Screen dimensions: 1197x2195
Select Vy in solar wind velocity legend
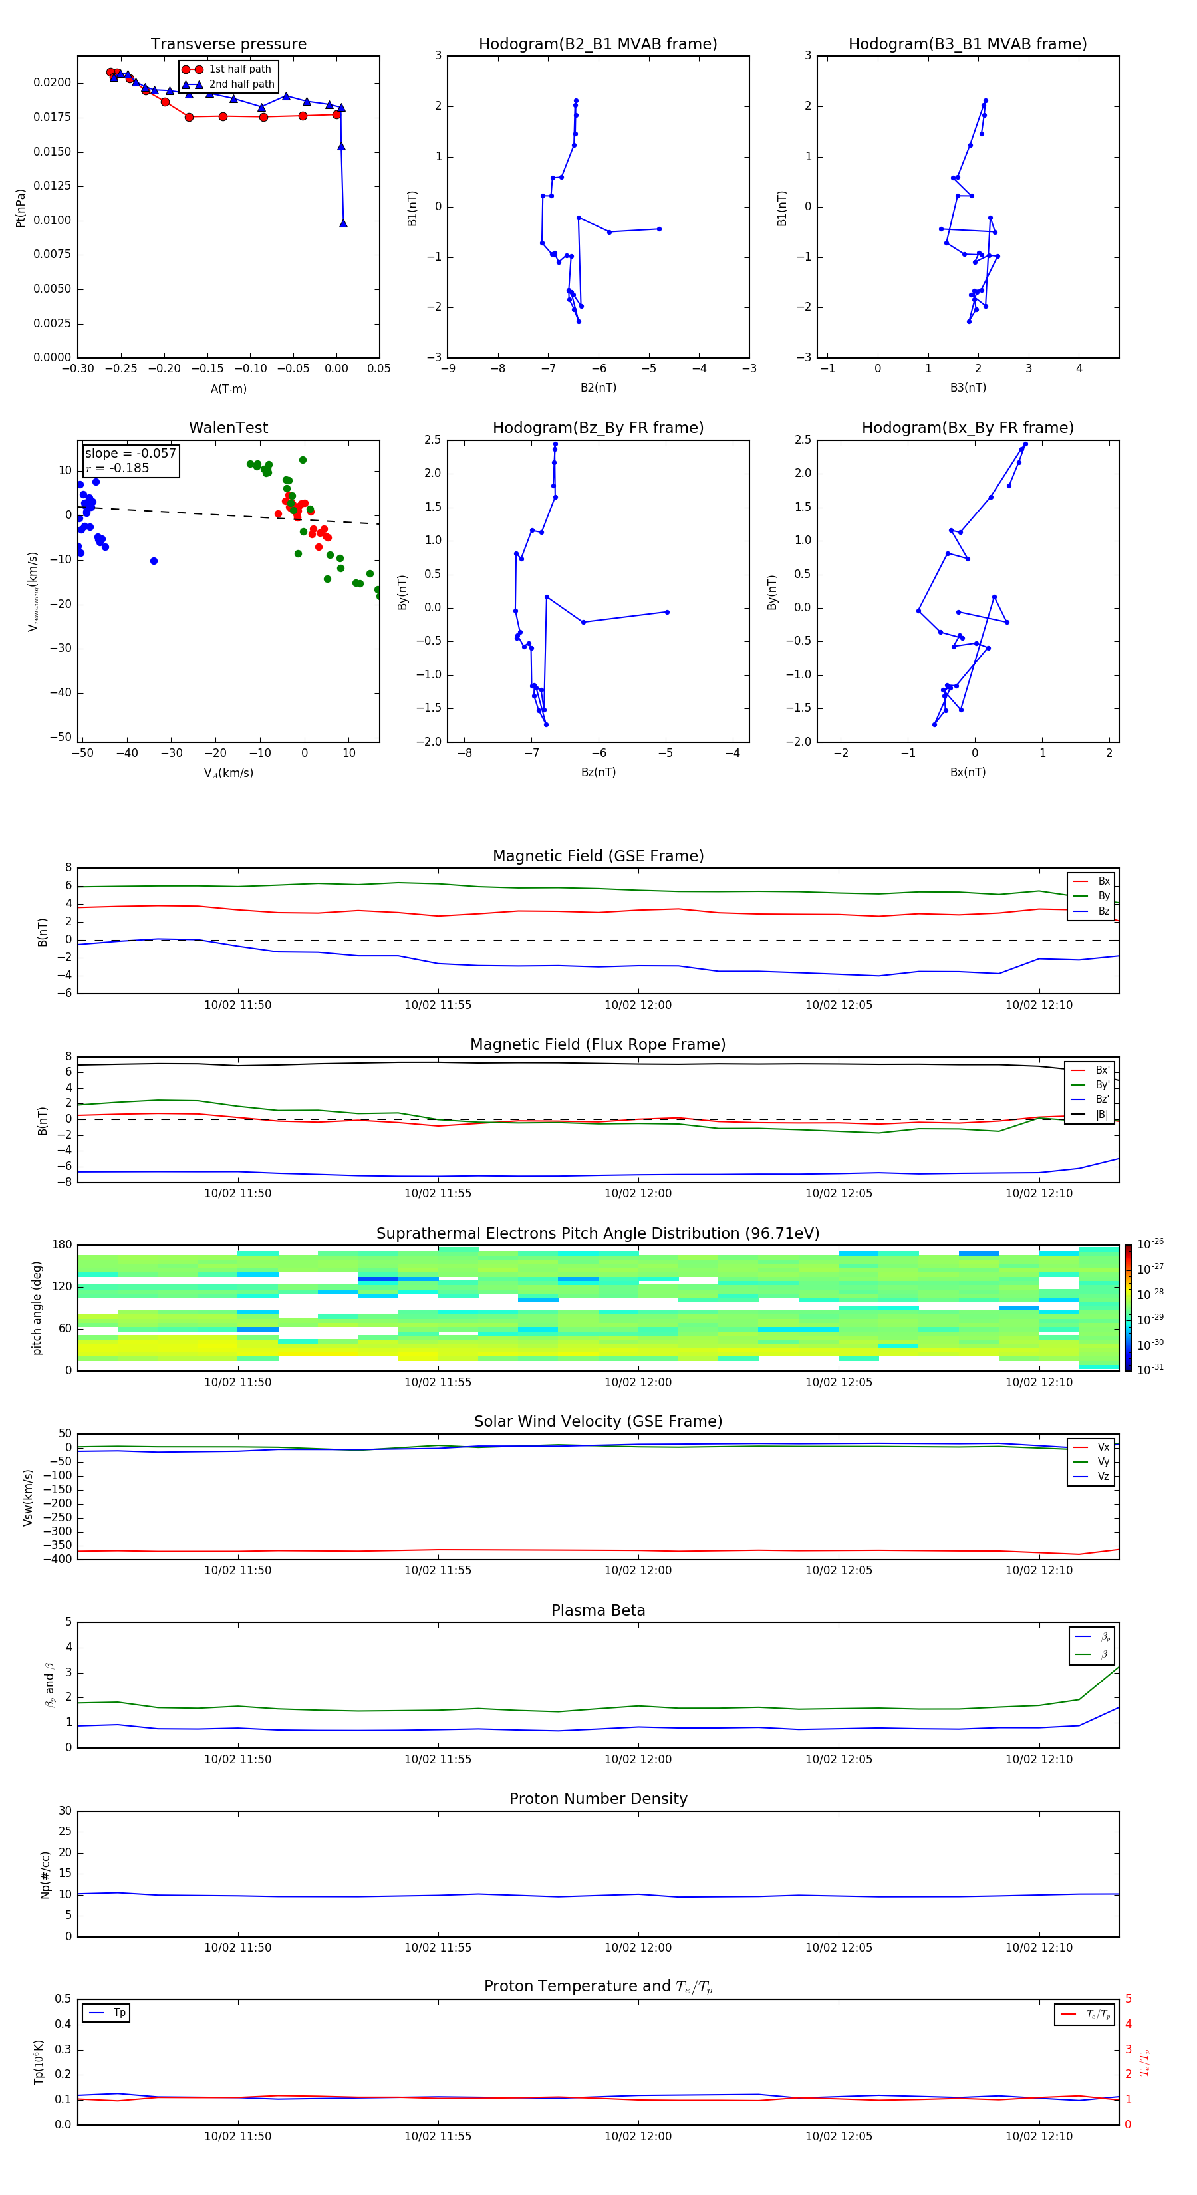pyautogui.click(x=1091, y=1461)
